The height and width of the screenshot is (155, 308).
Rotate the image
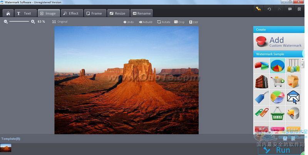tap(164, 22)
